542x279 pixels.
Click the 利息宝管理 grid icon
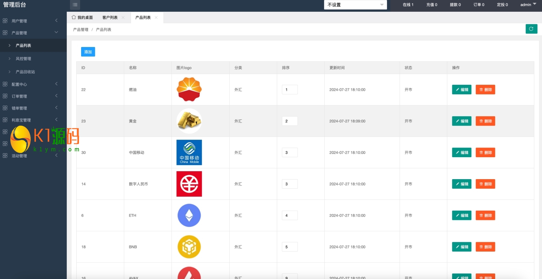(x=5, y=120)
